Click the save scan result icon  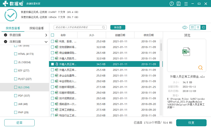pos(178,4)
